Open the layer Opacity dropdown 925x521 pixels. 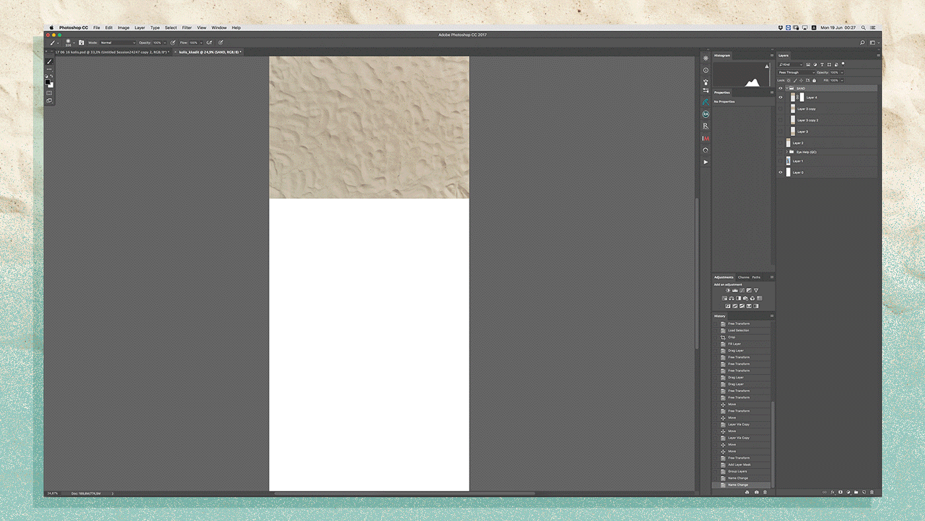[842, 73]
